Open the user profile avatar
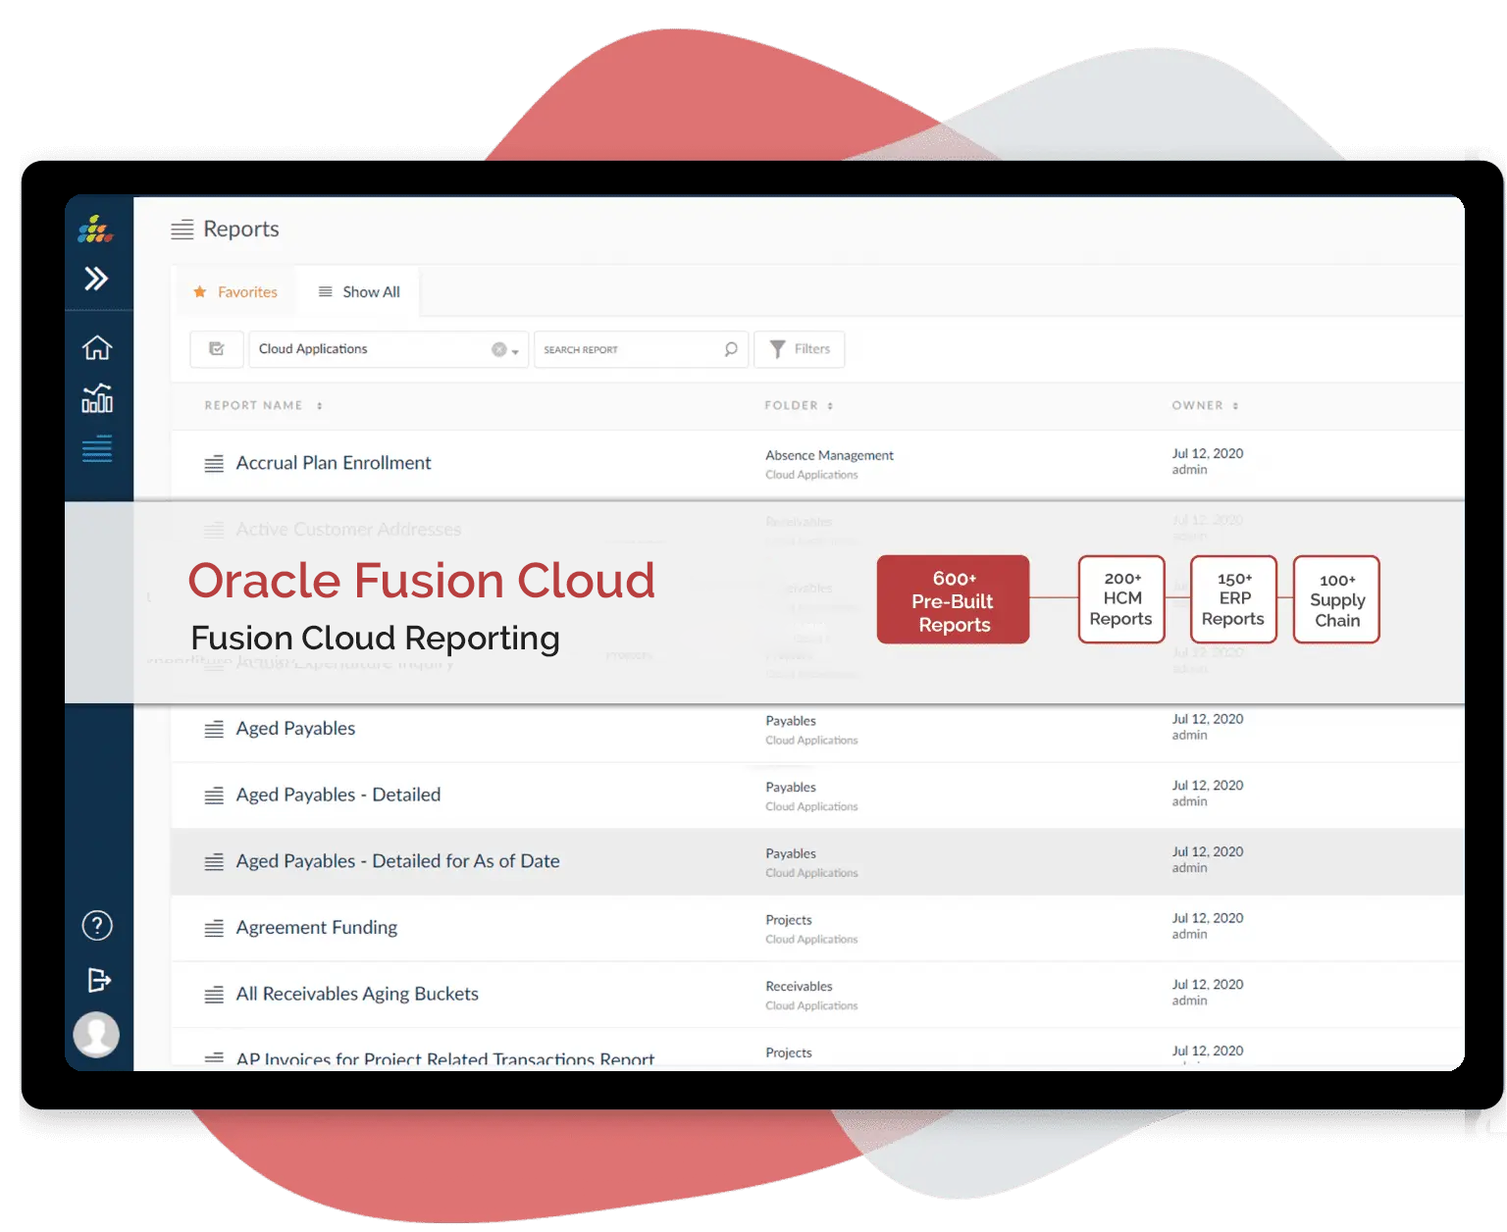 tap(96, 1034)
